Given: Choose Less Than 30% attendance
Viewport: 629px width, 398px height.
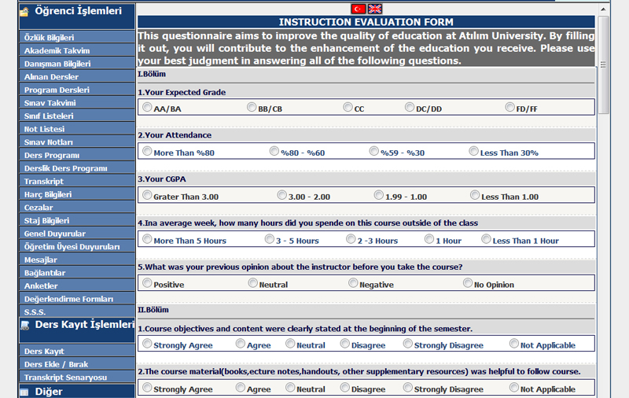Looking at the screenshot, I should [474, 151].
